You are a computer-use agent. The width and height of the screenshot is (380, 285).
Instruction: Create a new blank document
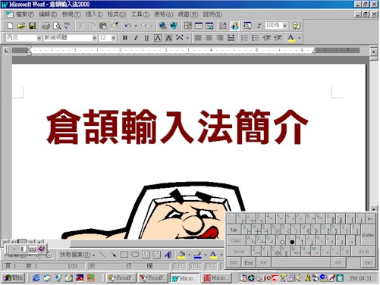click(x=10, y=26)
